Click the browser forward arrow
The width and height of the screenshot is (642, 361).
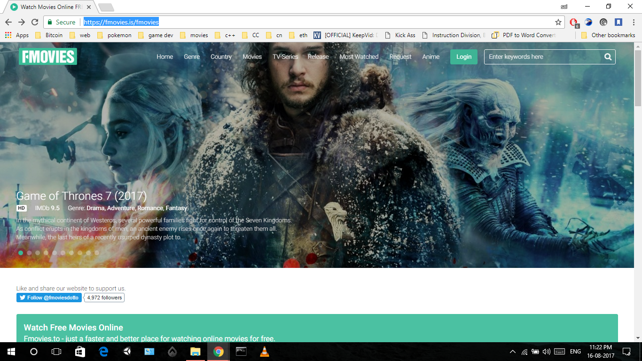(x=22, y=22)
